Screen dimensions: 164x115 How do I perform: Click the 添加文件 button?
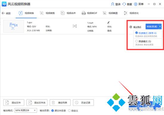pos(14,102)
